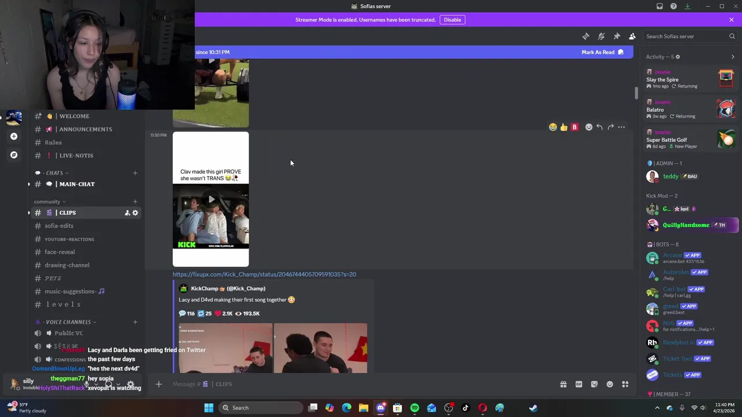742x417 pixels.
Task: Click Spotify icon in Windows taskbar
Action: point(414,408)
